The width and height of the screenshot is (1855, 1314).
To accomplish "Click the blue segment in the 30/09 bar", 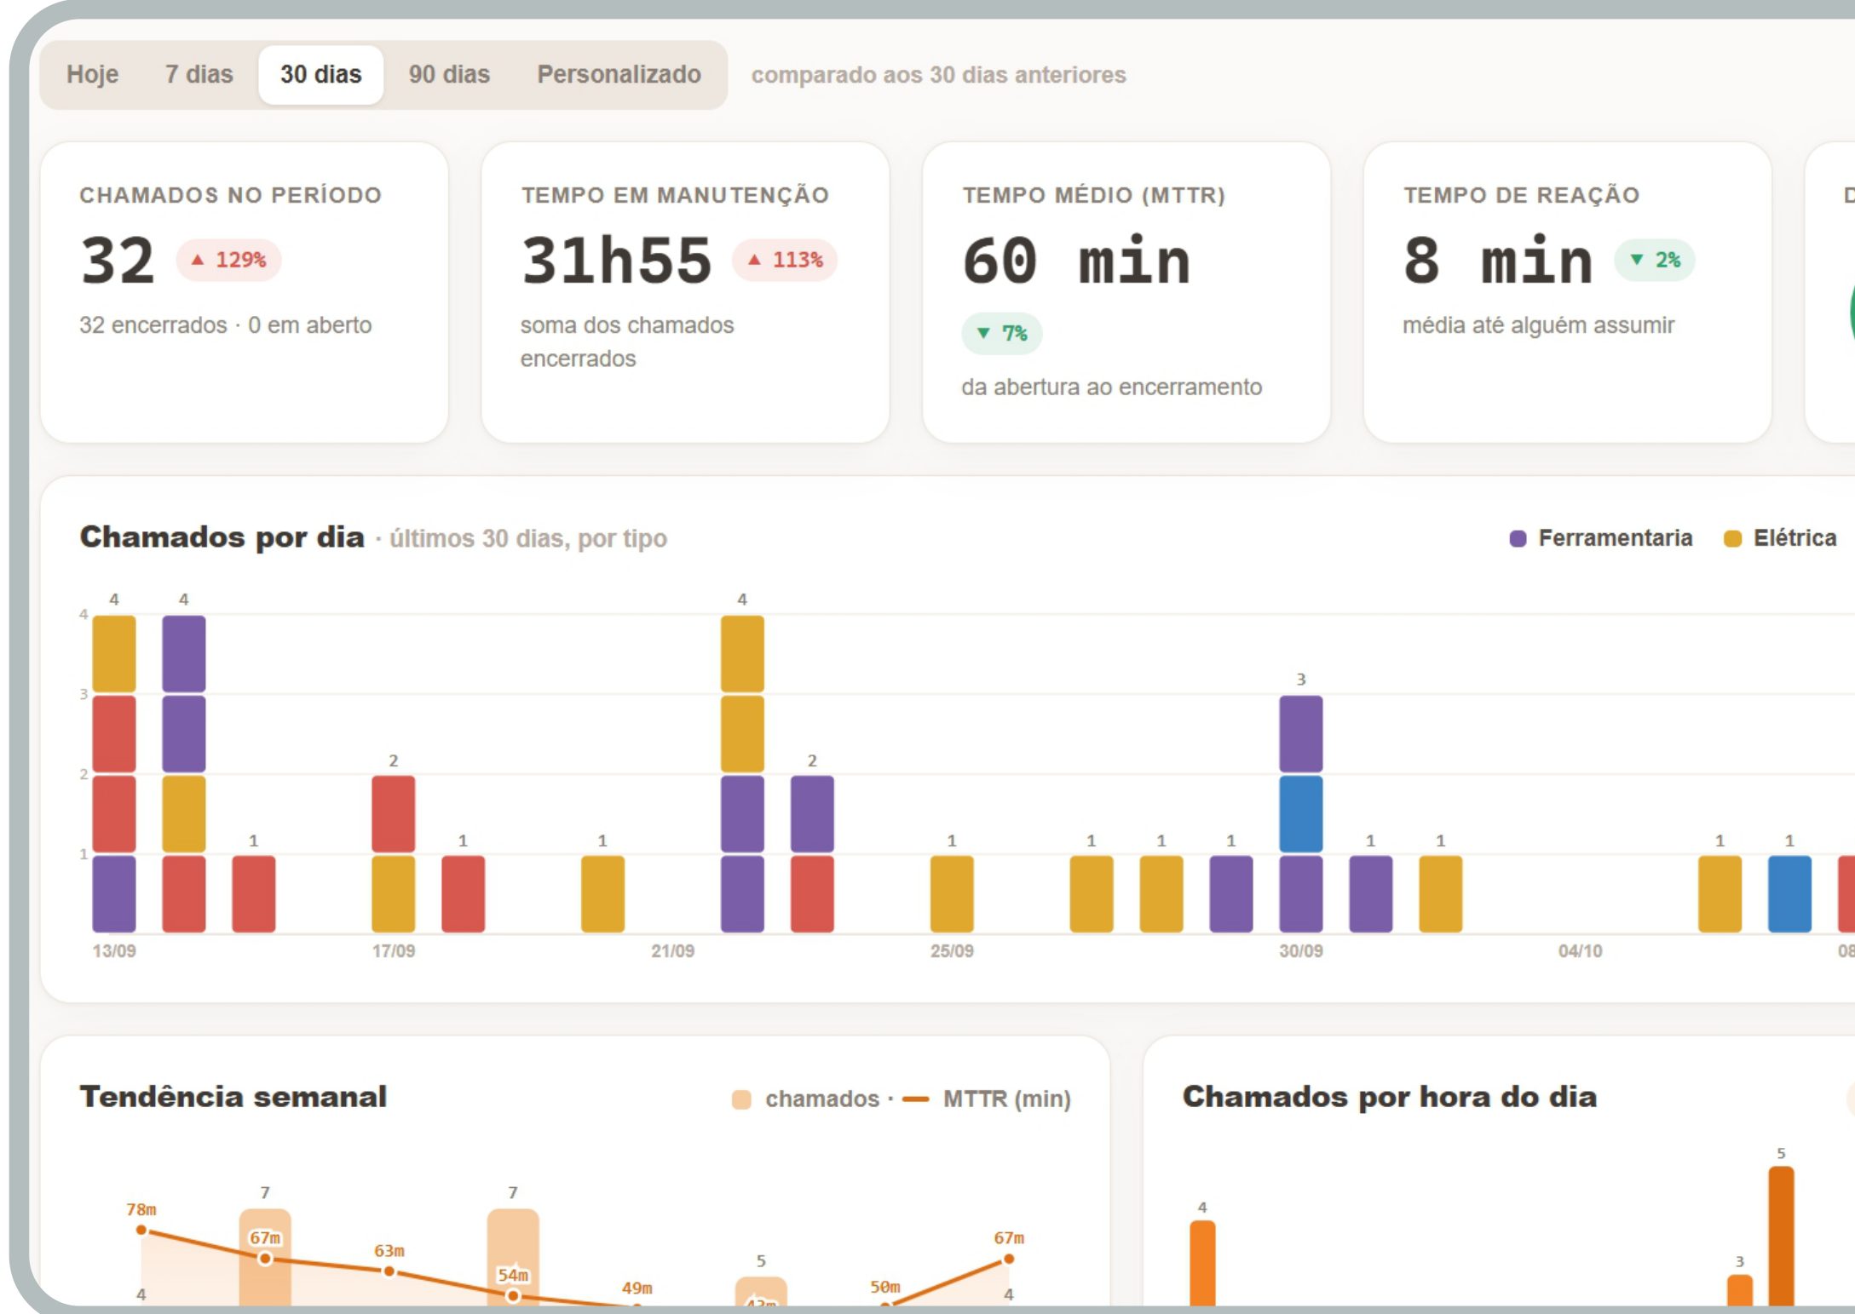I will point(1301,814).
